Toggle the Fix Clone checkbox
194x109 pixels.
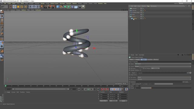tap(140, 68)
